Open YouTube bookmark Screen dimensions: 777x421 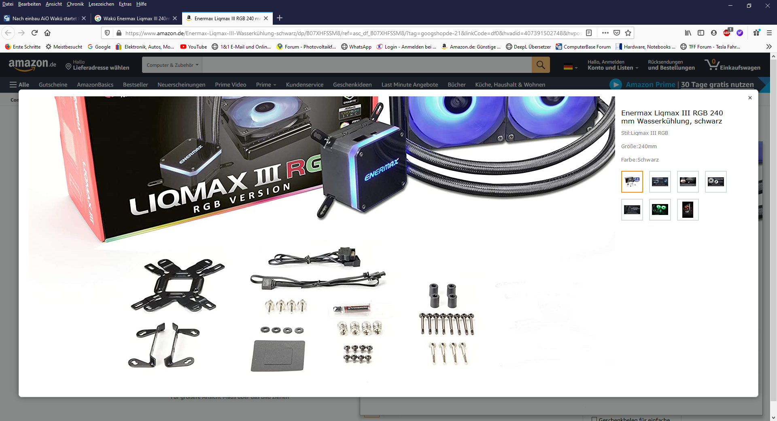coord(193,47)
